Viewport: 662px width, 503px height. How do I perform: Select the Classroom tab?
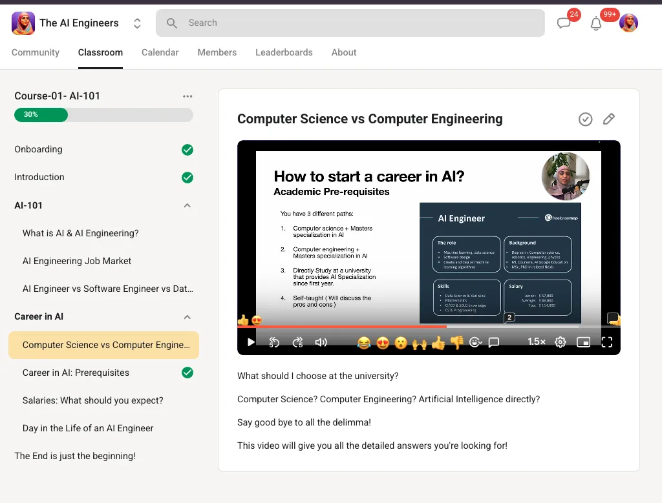click(x=100, y=52)
